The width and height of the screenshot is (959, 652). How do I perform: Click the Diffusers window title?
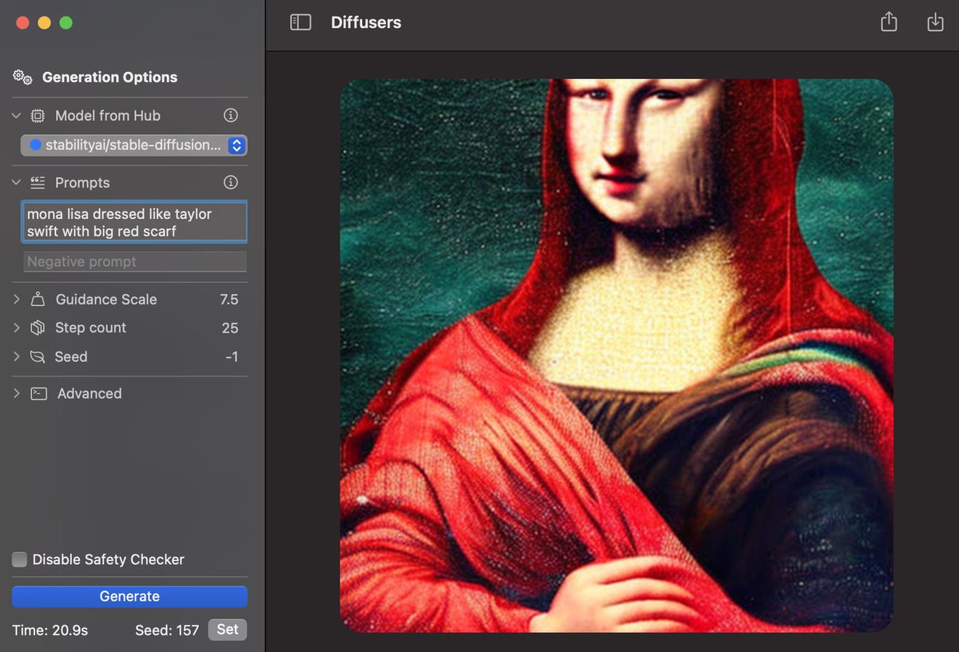366,22
